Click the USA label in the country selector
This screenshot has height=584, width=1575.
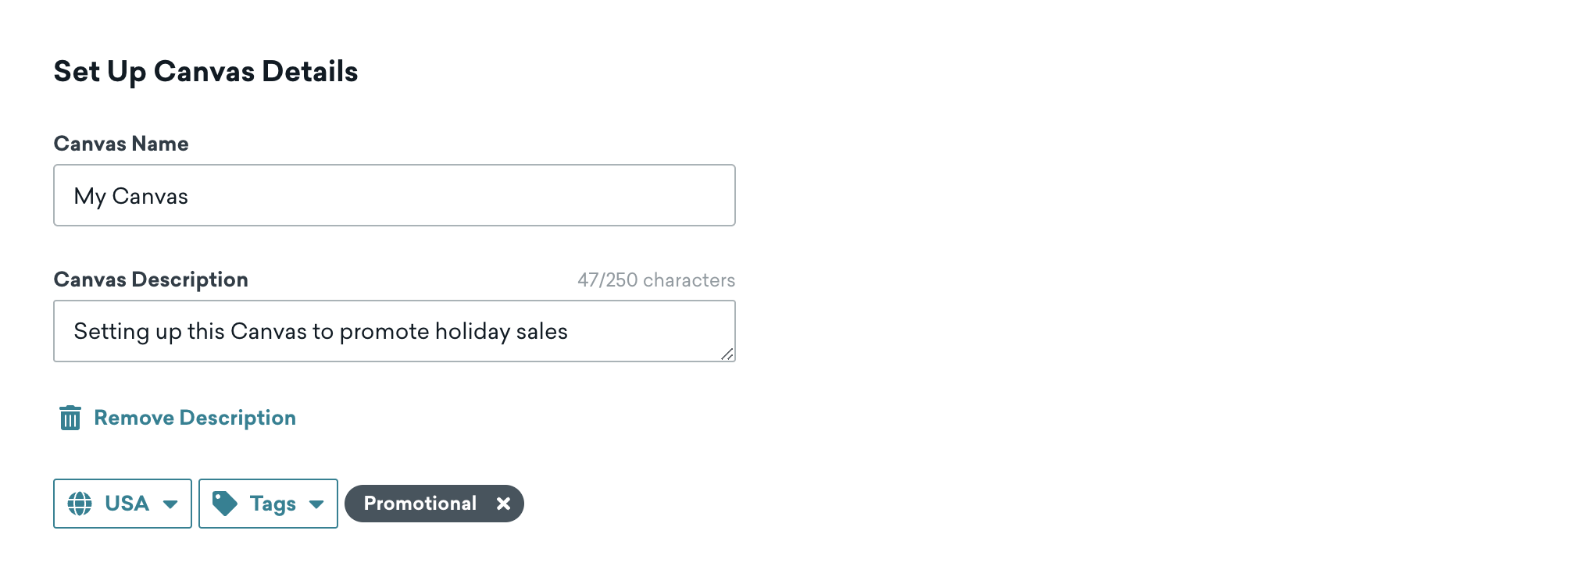(127, 504)
